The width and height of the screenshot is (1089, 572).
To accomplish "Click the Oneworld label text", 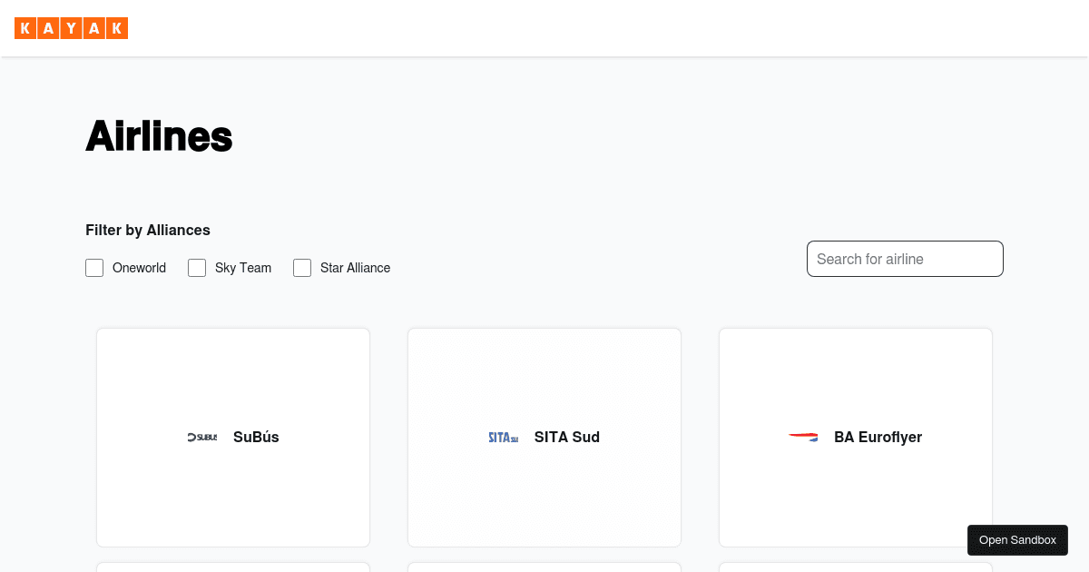I will (139, 268).
